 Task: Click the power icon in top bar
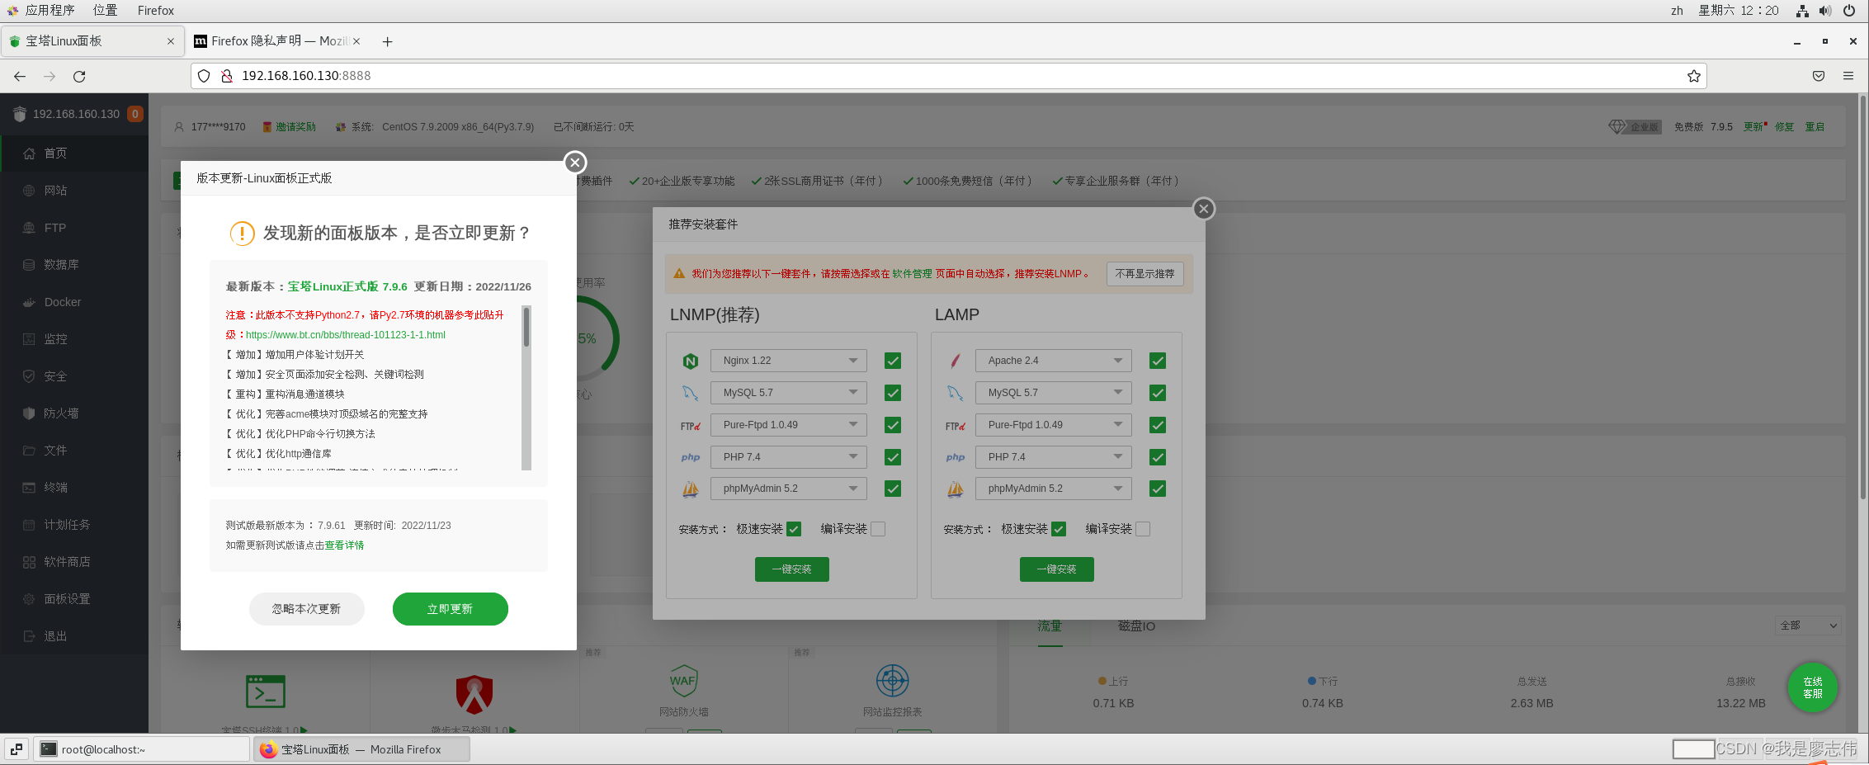(x=1849, y=11)
